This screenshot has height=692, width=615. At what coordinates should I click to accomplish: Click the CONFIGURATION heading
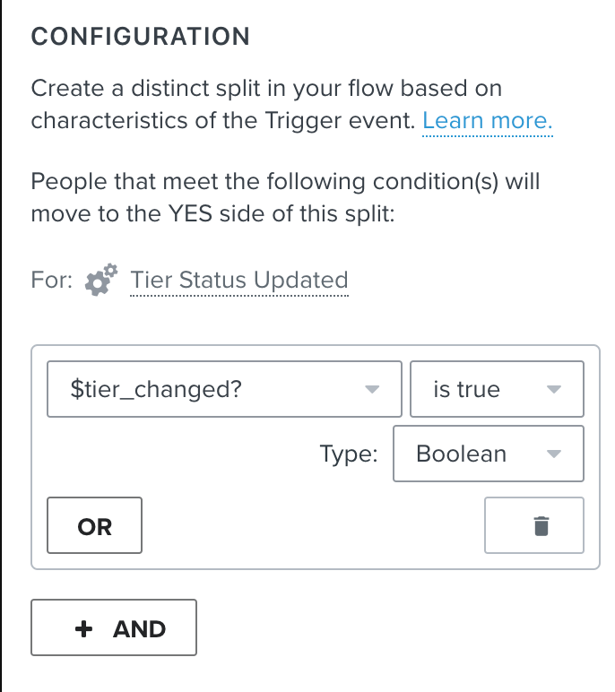pyautogui.click(x=141, y=36)
